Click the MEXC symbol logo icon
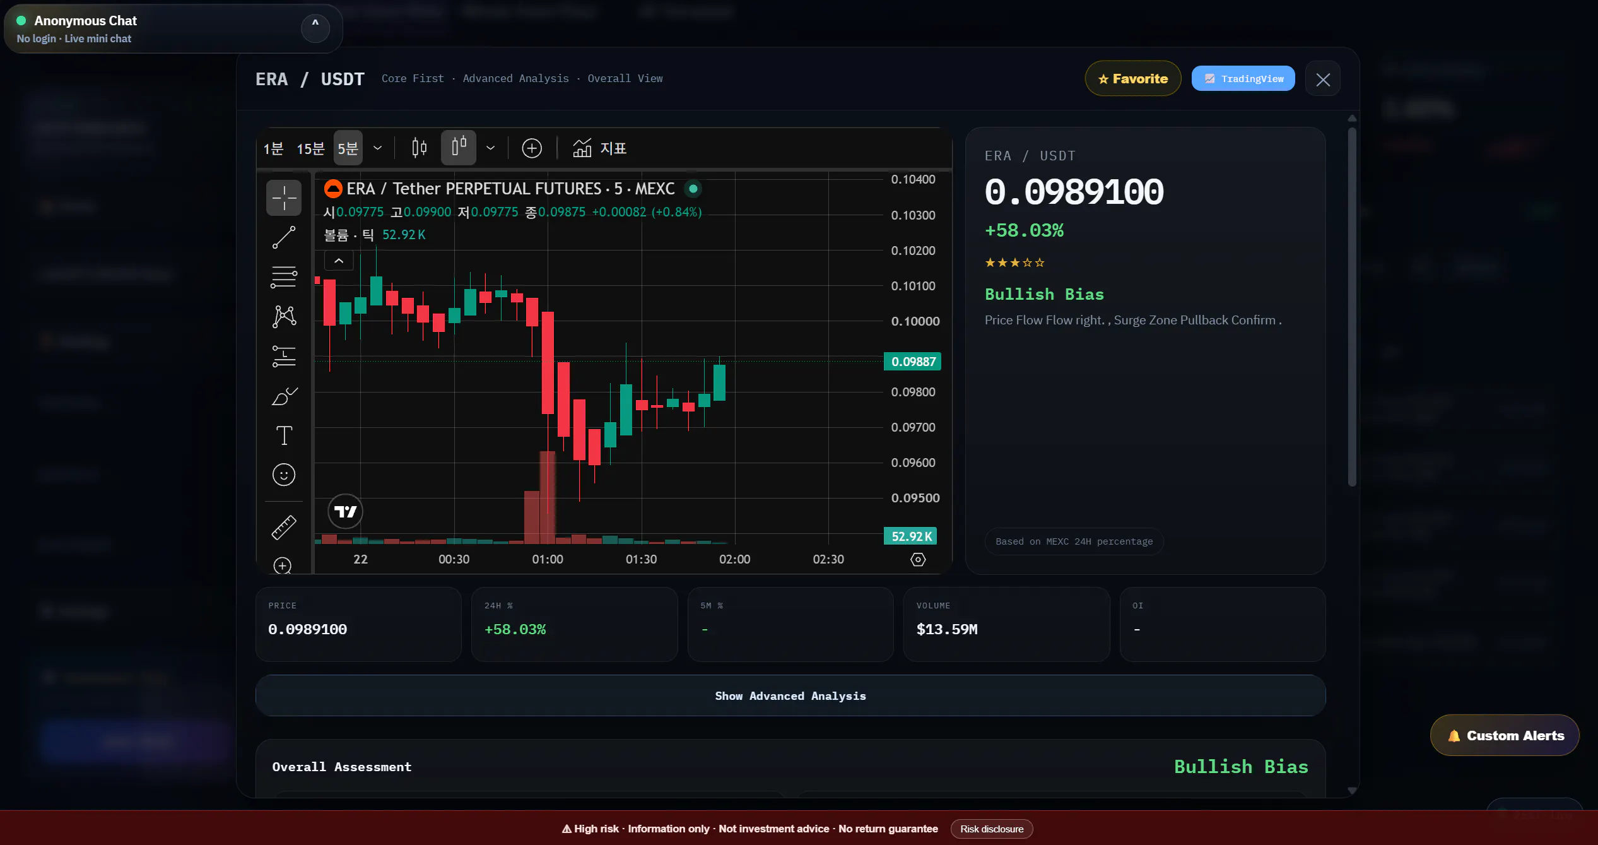 [x=333, y=189]
